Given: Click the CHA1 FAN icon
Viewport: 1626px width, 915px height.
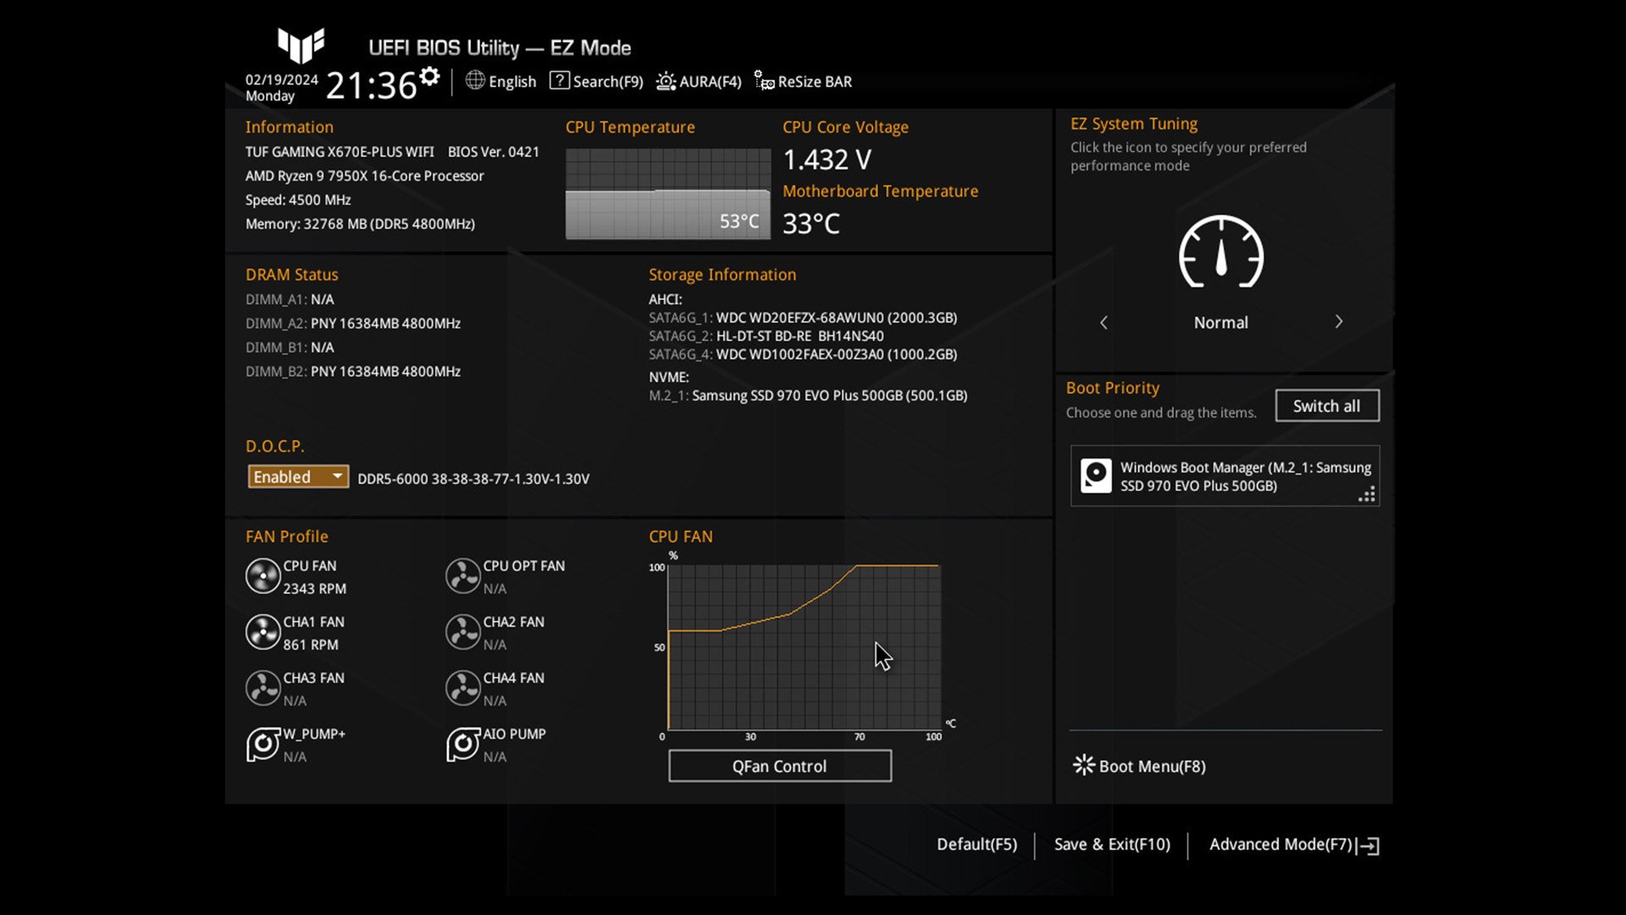Looking at the screenshot, I should pyautogui.click(x=263, y=632).
